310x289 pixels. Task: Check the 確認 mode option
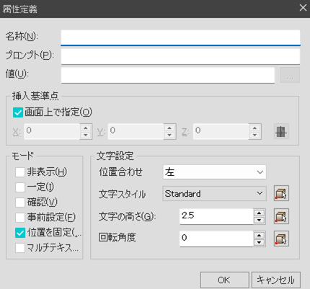[20, 203]
